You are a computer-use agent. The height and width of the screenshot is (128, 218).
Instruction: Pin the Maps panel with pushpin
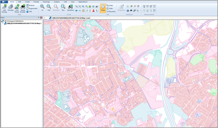pos(38,18)
